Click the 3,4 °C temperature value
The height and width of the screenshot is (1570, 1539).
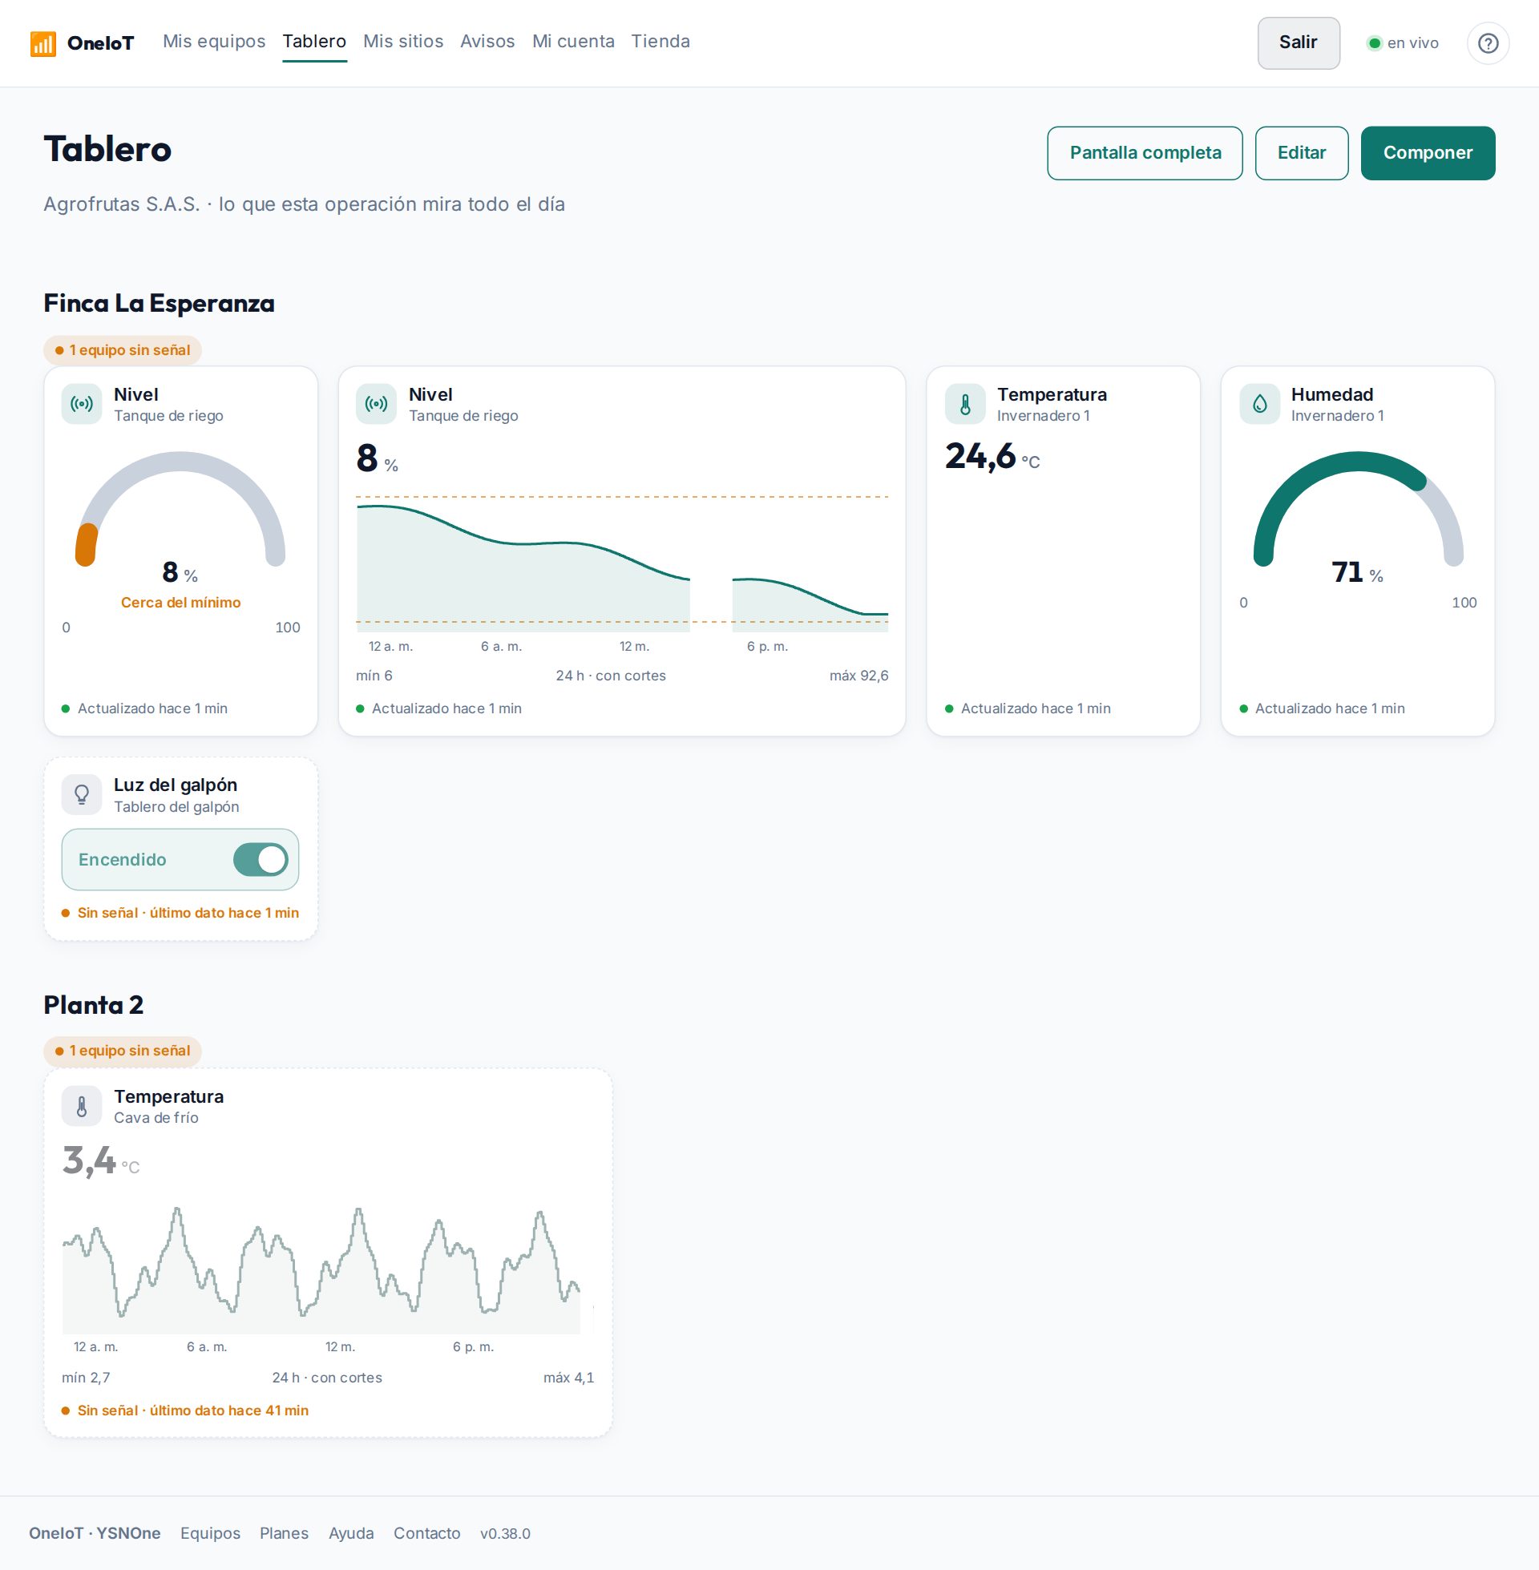pyautogui.click(x=101, y=1161)
